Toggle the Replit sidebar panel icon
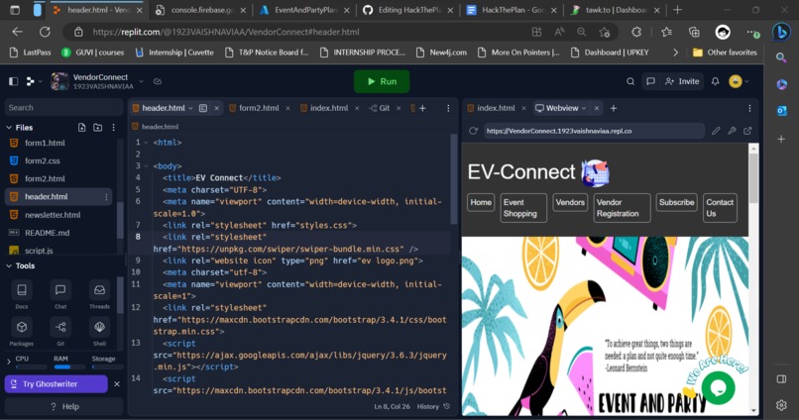The height and width of the screenshot is (420, 799). [14, 81]
